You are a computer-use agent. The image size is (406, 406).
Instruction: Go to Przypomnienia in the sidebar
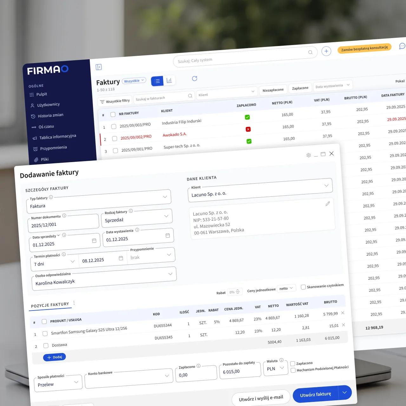pos(53,148)
